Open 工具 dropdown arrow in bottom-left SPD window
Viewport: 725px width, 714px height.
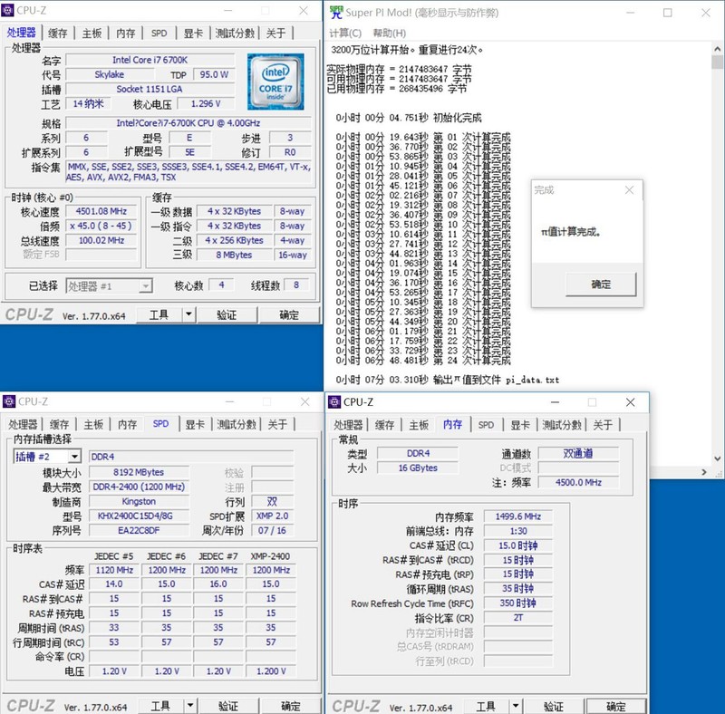(190, 706)
